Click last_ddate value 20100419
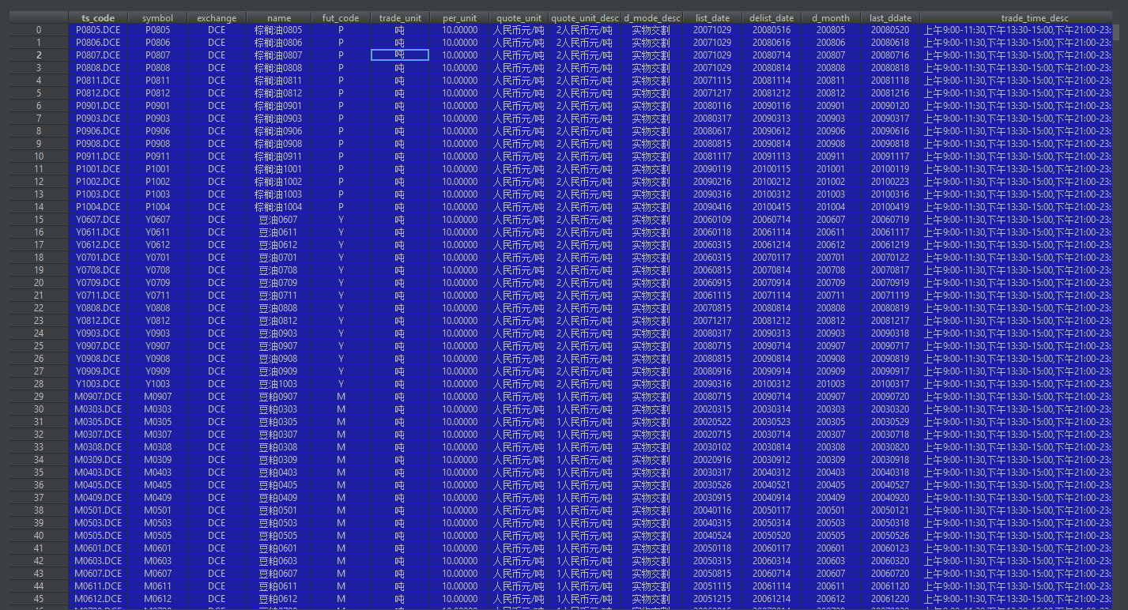The width and height of the screenshot is (1128, 610). click(890, 207)
